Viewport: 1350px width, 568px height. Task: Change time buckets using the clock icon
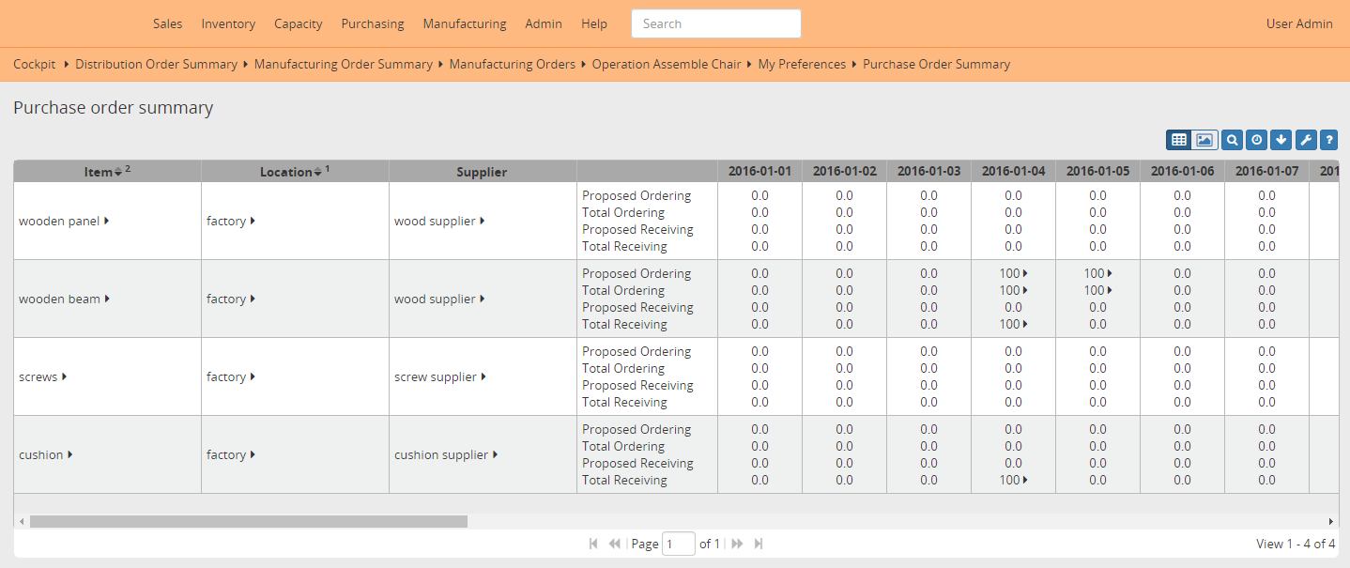(x=1256, y=139)
